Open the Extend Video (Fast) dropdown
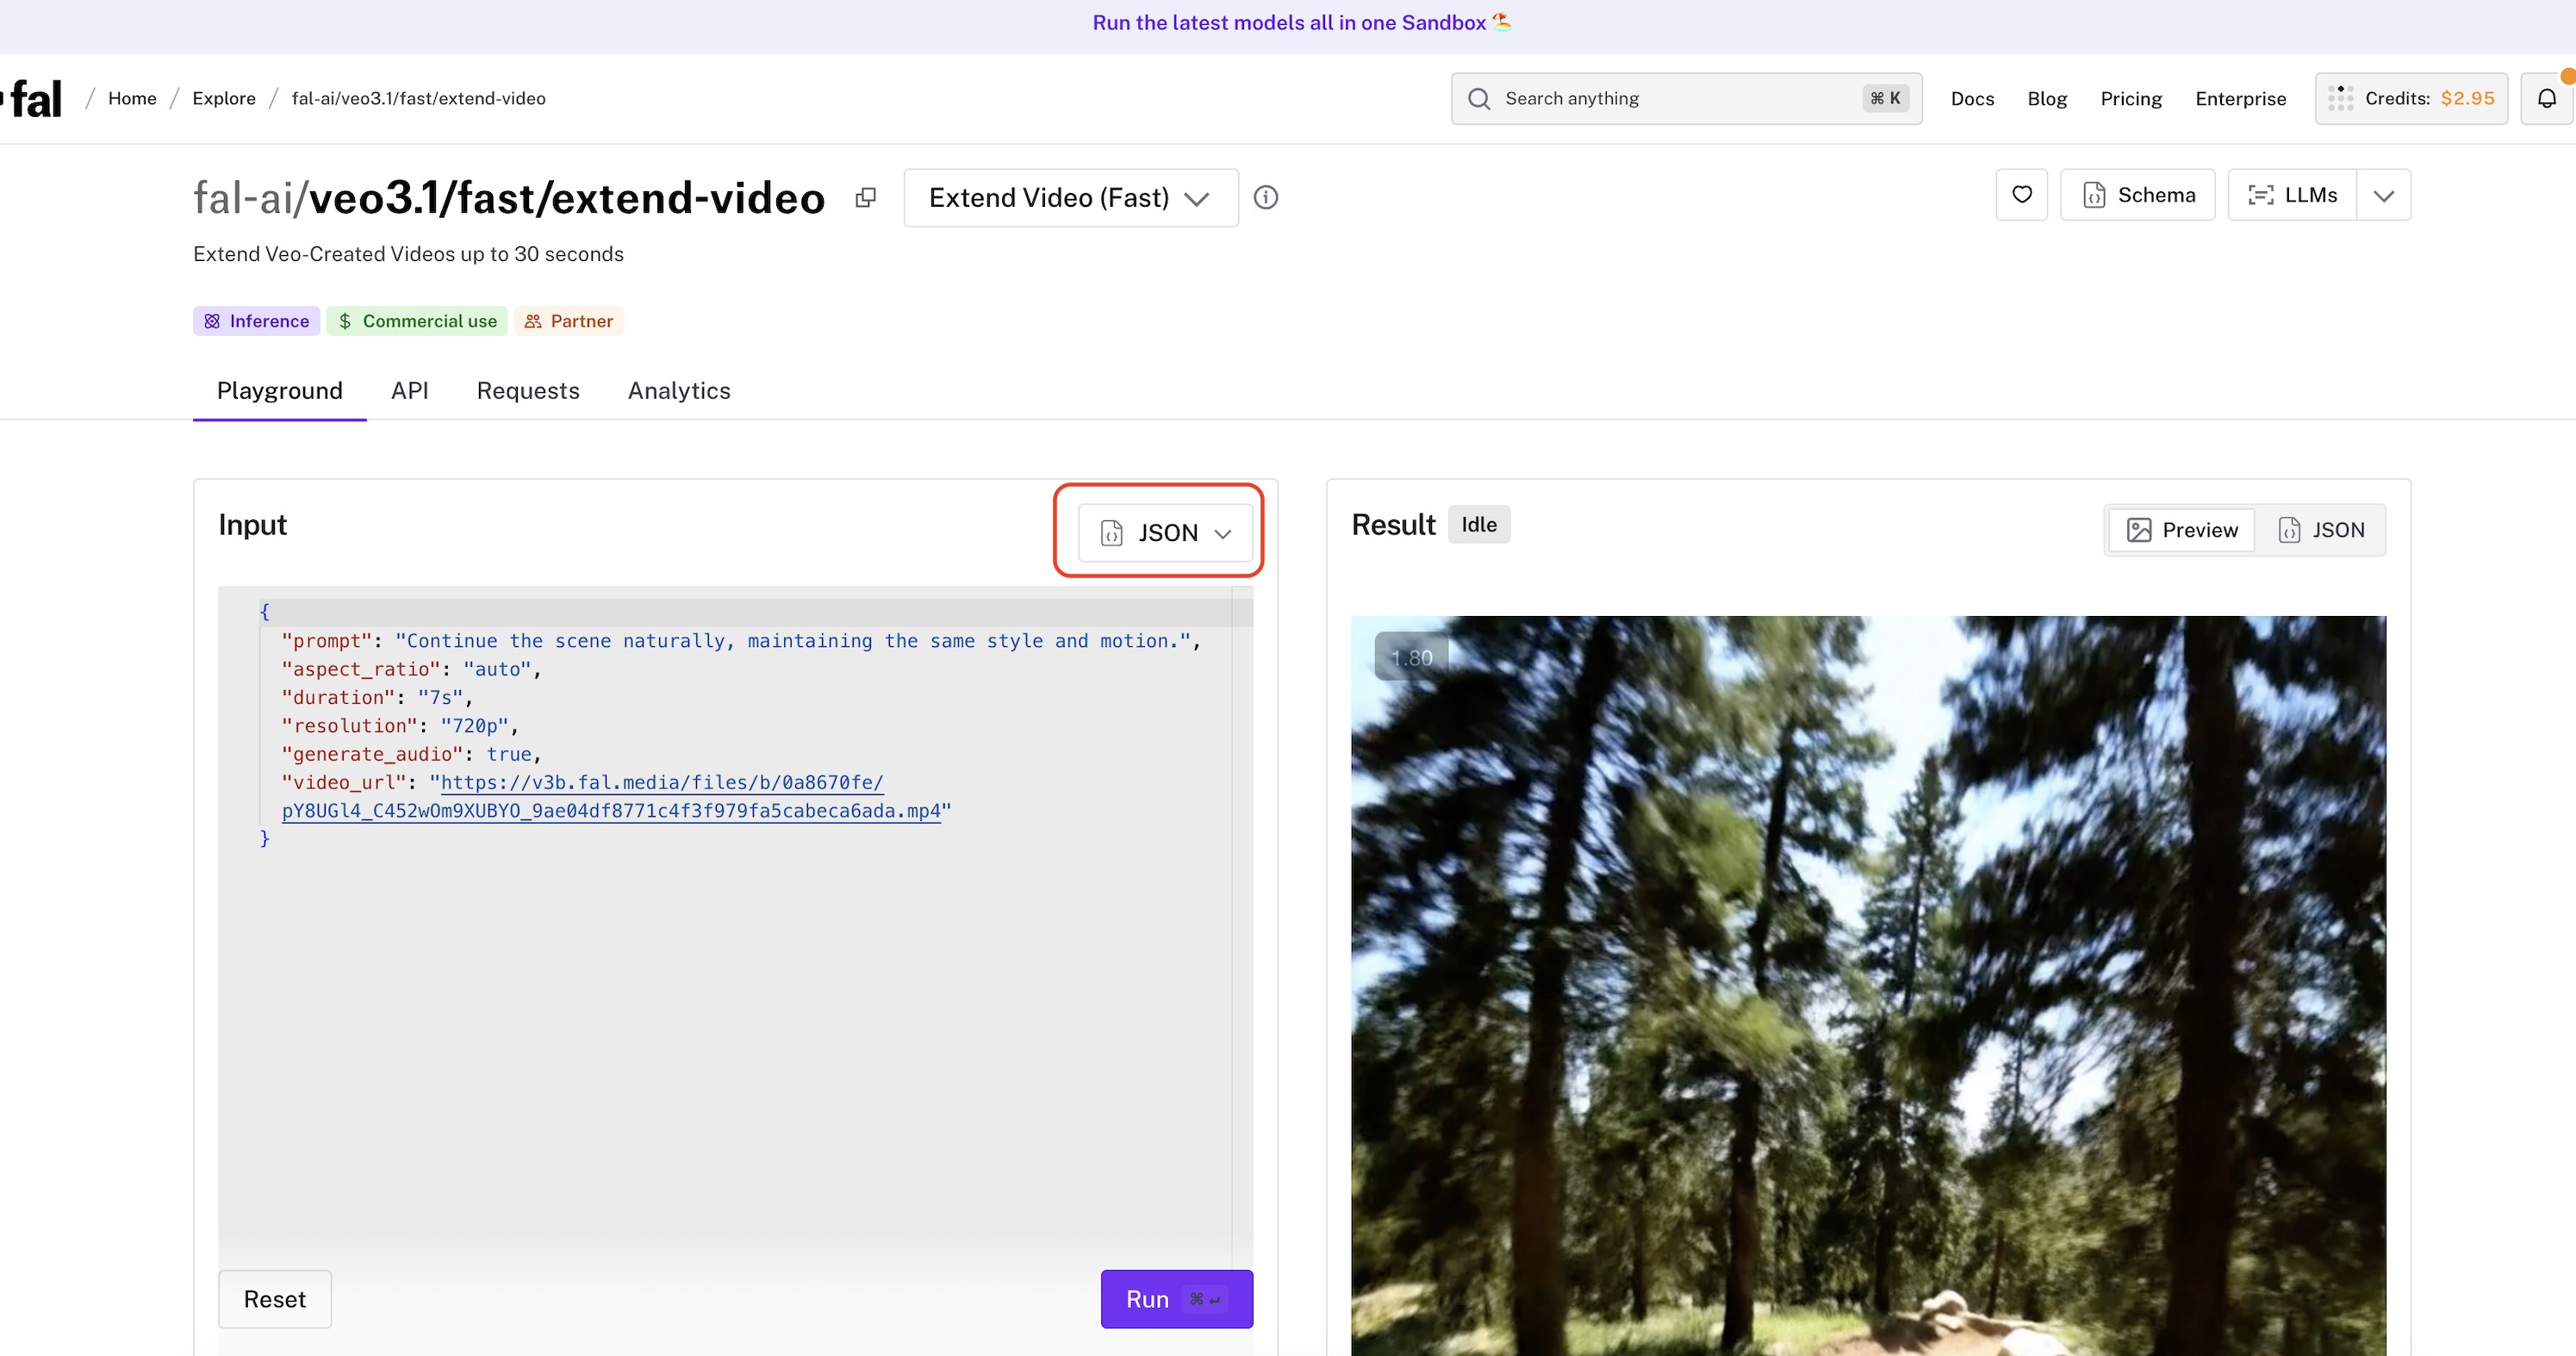This screenshot has height=1356, width=2576. point(1070,198)
